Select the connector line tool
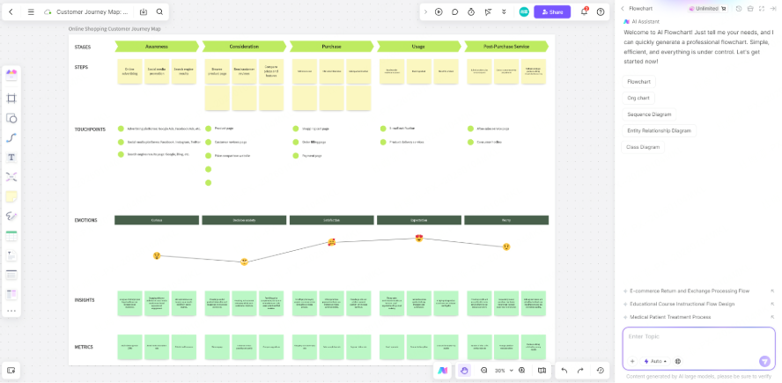Image resolution: width=782 pixels, height=383 pixels. point(11,137)
